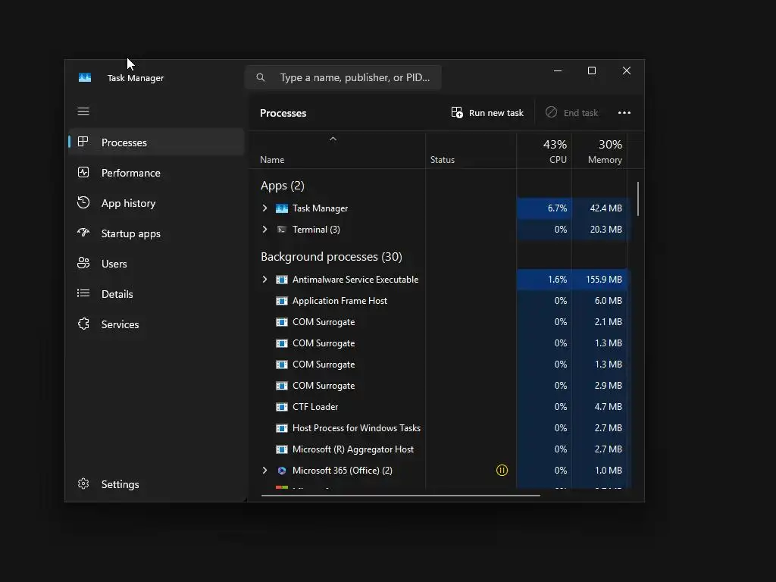The height and width of the screenshot is (582, 776).
Task: Select the Application Frame Host row
Action: pyautogui.click(x=438, y=301)
